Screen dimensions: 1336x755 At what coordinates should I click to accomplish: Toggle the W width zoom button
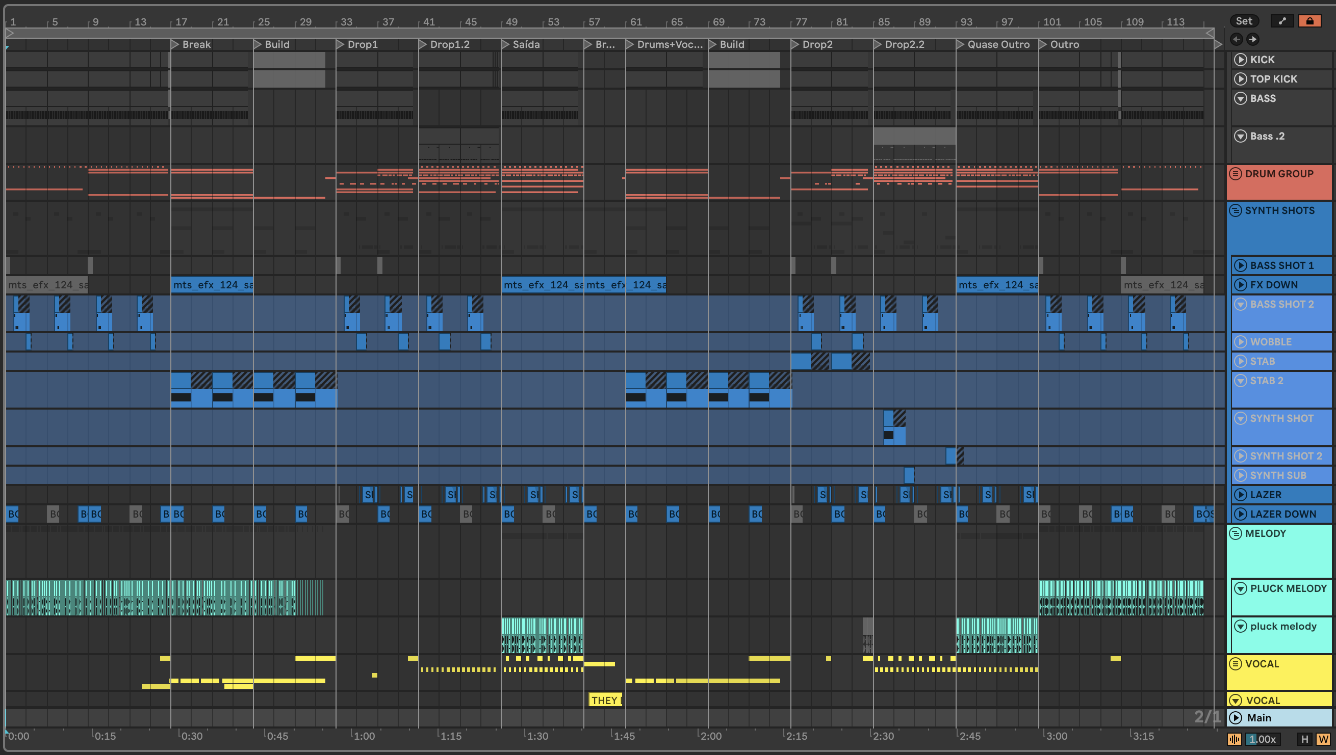(x=1323, y=739)
